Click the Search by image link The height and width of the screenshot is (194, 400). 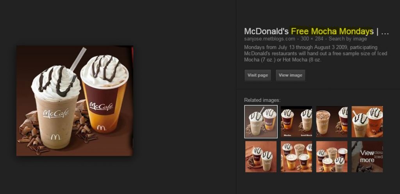(x=347, y=39)
